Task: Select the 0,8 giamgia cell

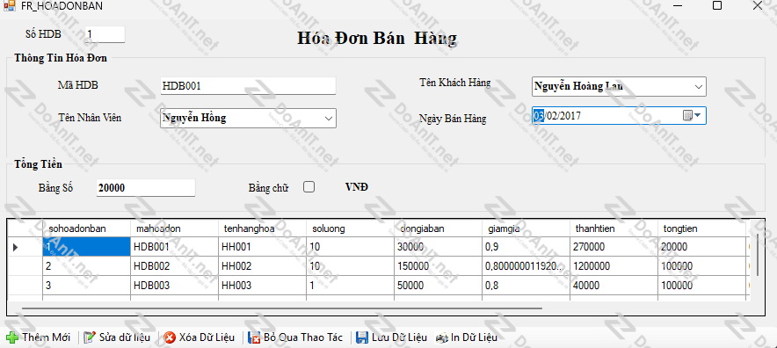Action: 526,286
